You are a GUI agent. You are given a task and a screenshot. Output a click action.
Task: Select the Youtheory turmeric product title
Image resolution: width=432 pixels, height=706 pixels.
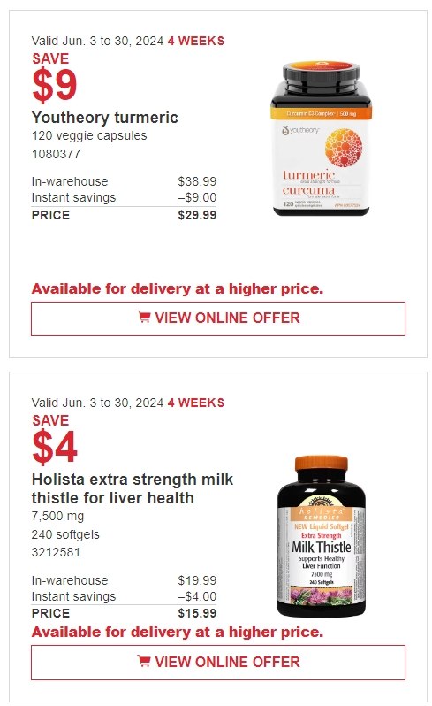coord(105,118)
